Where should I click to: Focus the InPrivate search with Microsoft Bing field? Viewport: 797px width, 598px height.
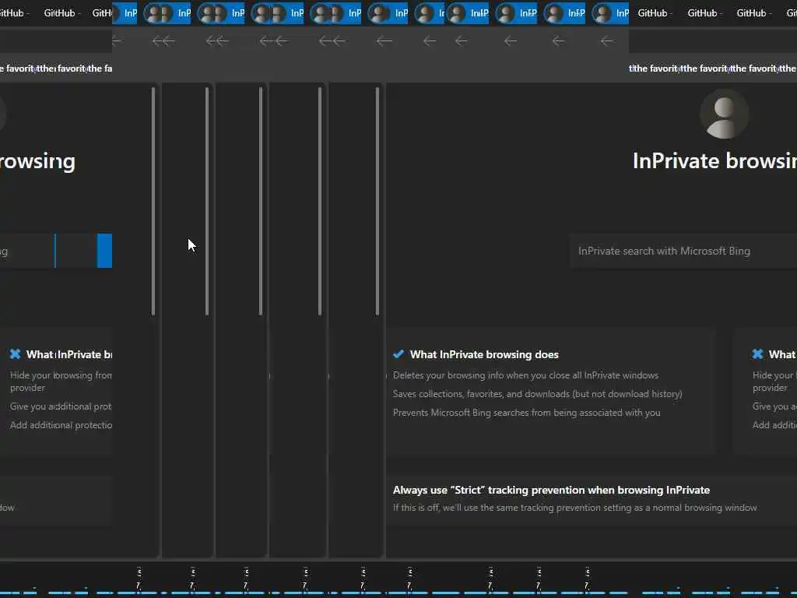tap(683, 252)
